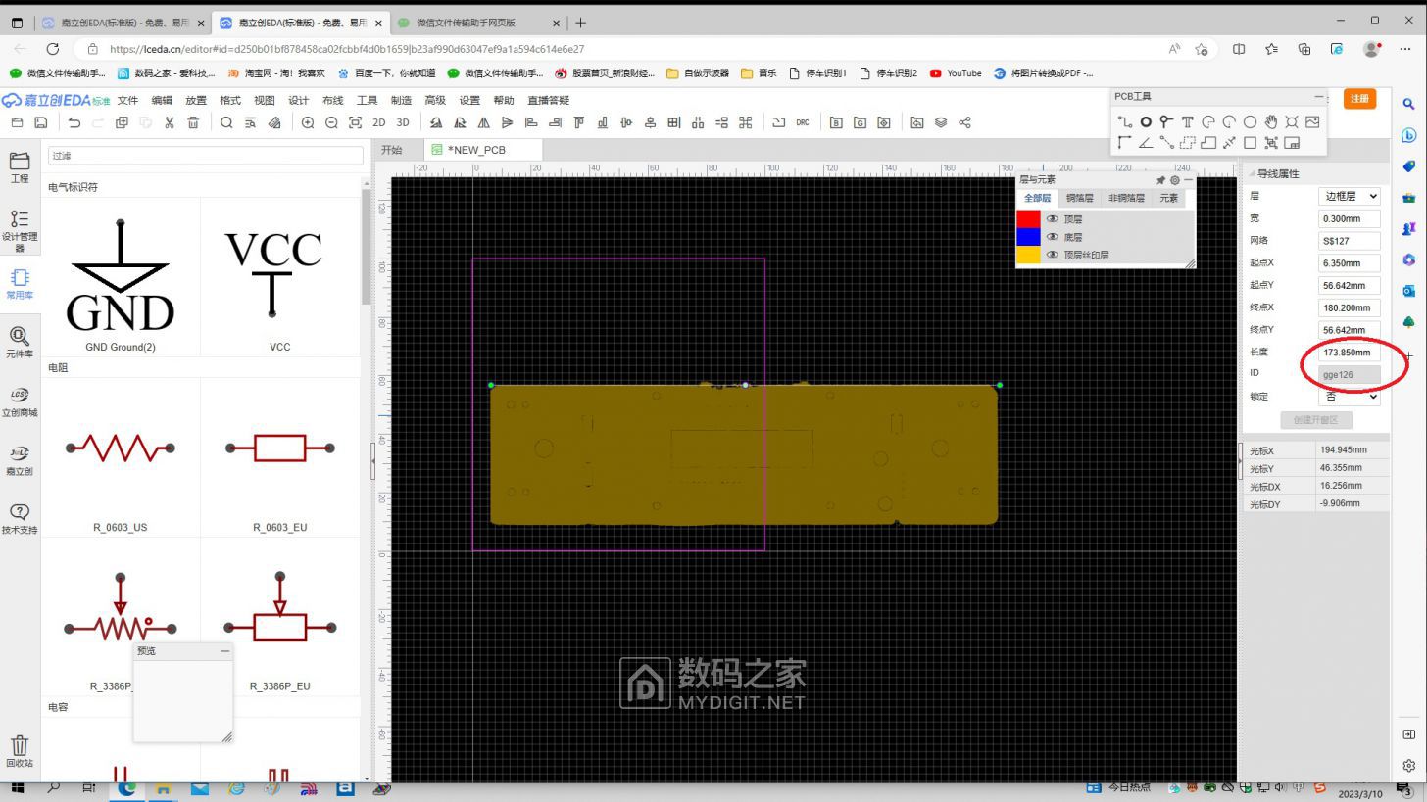Switch to 非铜箔层 tab in layers panel
1427x802 pixels.
tap(1126, 198)
